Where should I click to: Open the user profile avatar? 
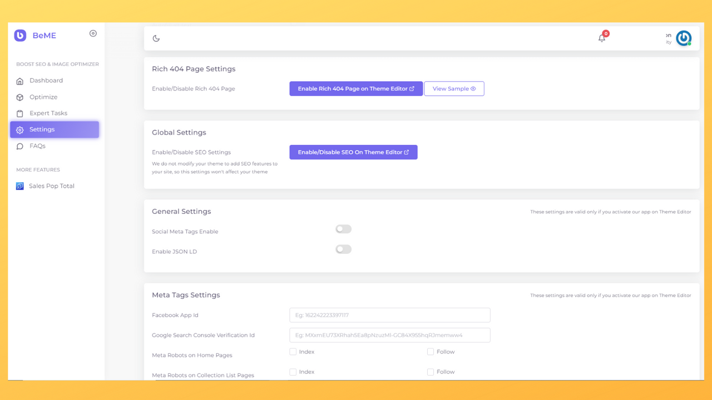pyautogui.click(x=684, y=38)
